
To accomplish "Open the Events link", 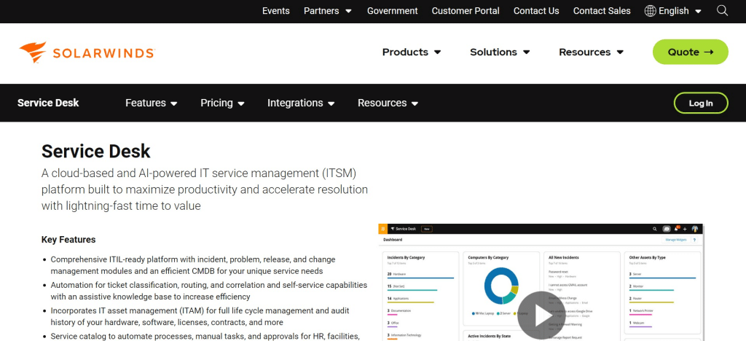I will click(x=276, y=11).
